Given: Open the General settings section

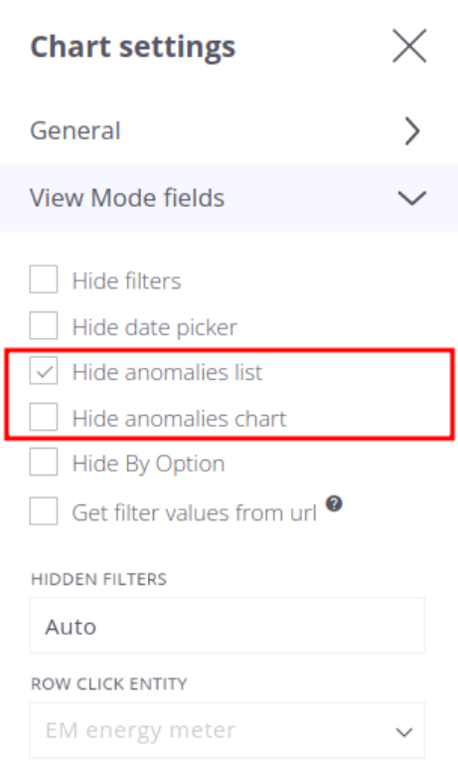Looking at the screenshot, I should [x=229, y=131].
